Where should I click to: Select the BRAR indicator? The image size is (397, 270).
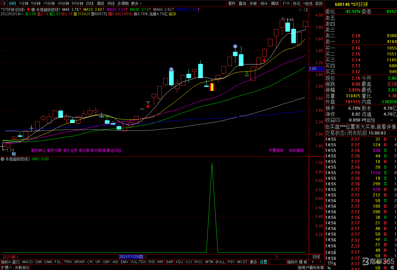79,262
